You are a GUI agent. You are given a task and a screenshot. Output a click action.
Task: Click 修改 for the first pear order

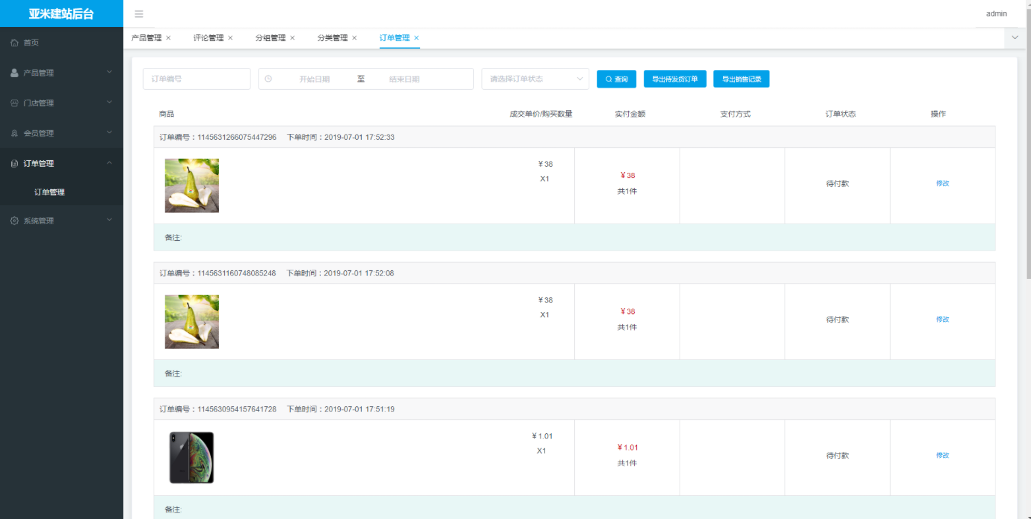coord(943,183)
